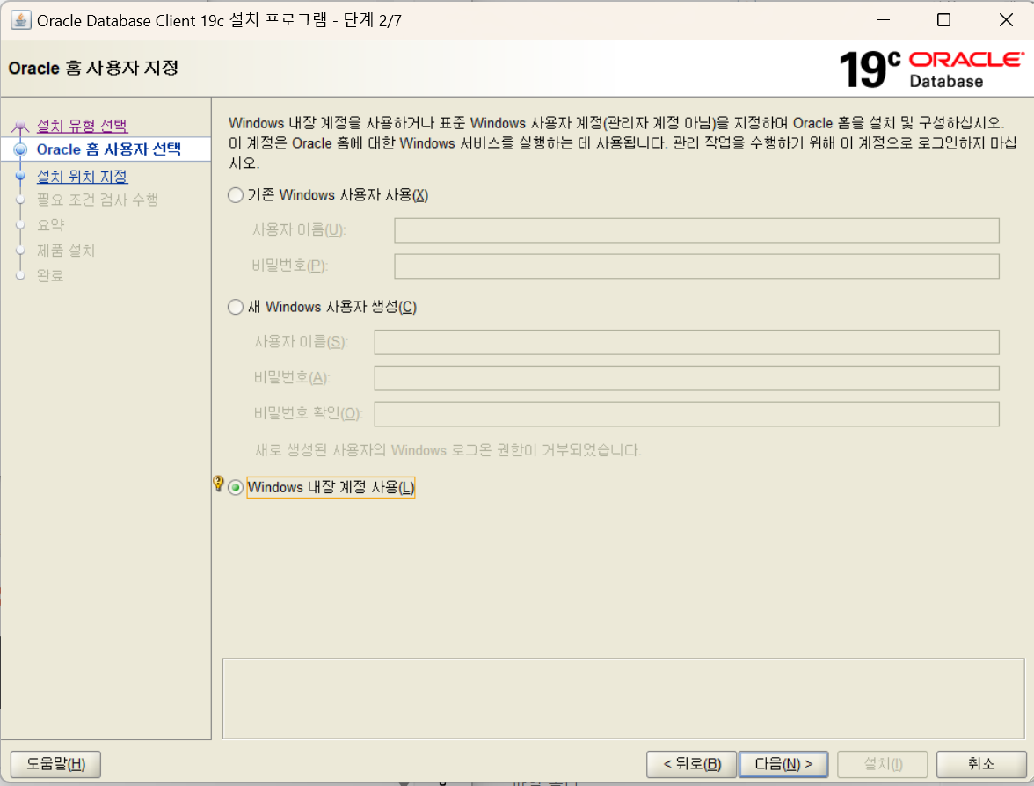Close the Oracle installer window

[1006, 20]
